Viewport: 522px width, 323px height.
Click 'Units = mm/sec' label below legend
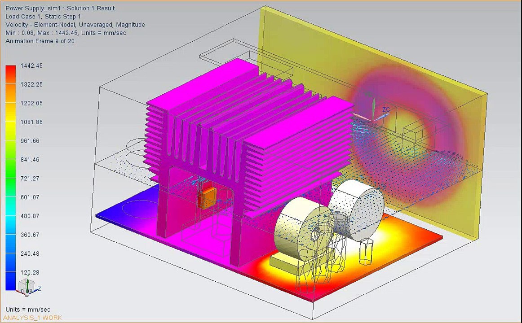click(28, 310)
